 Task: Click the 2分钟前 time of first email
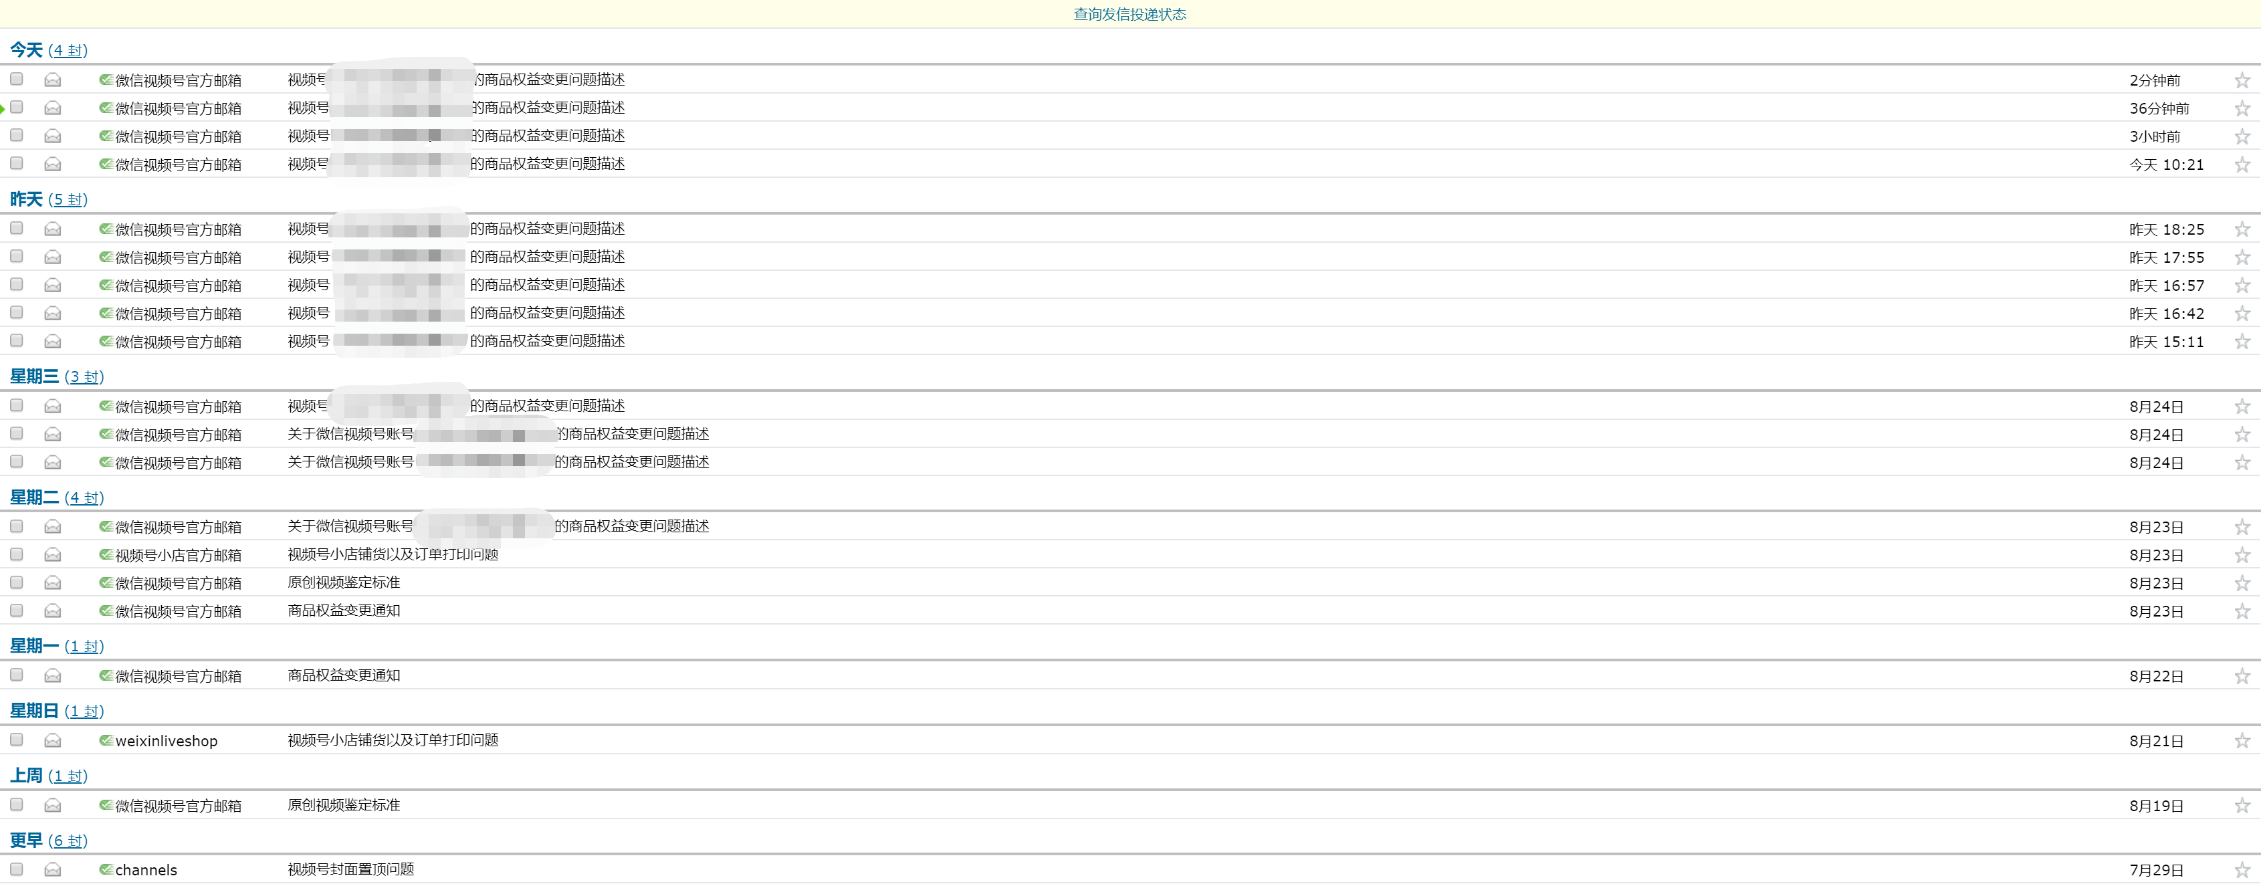(2161, 81)
